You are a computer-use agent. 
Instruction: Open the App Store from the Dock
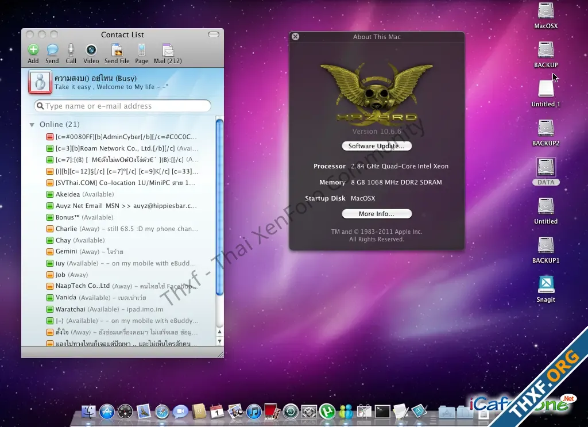(x=107, y=411)
